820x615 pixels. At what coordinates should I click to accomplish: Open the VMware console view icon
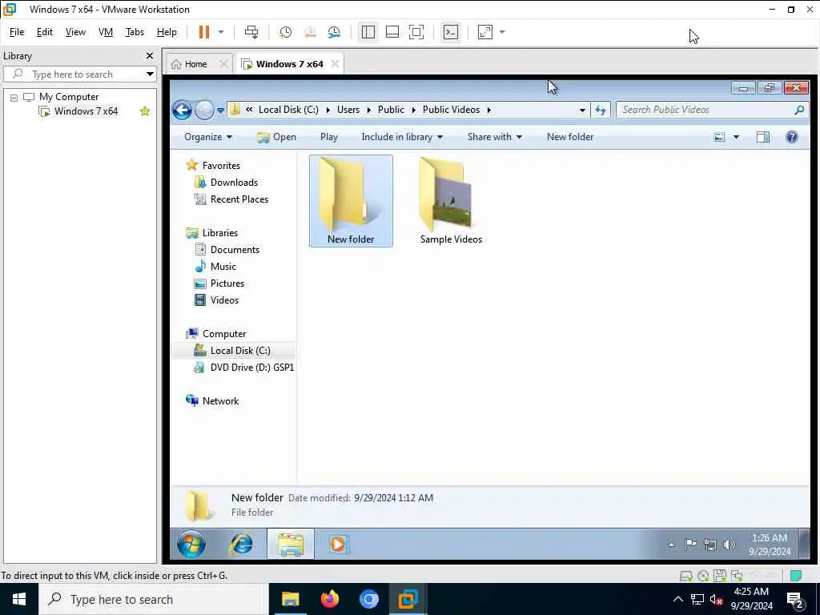(451, 32)
